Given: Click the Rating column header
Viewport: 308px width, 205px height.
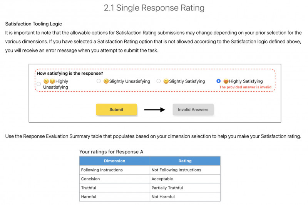Looking at the screenshot, I should pyautogui.click(x=185, y=161).
